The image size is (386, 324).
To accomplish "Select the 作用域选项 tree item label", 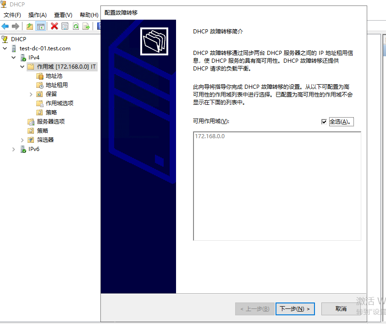I will click(60, 103).
